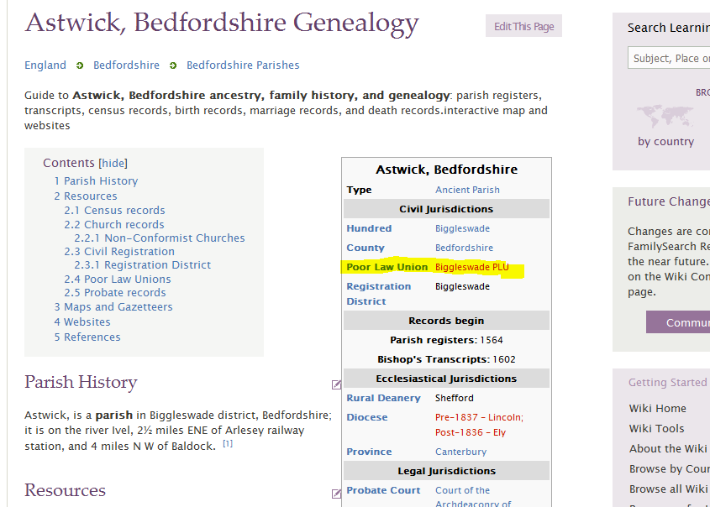The width and height of the screenshot is (710, 507).
Task: Go to 2.4 Poor Law Unions section
Action: (118, 279)
